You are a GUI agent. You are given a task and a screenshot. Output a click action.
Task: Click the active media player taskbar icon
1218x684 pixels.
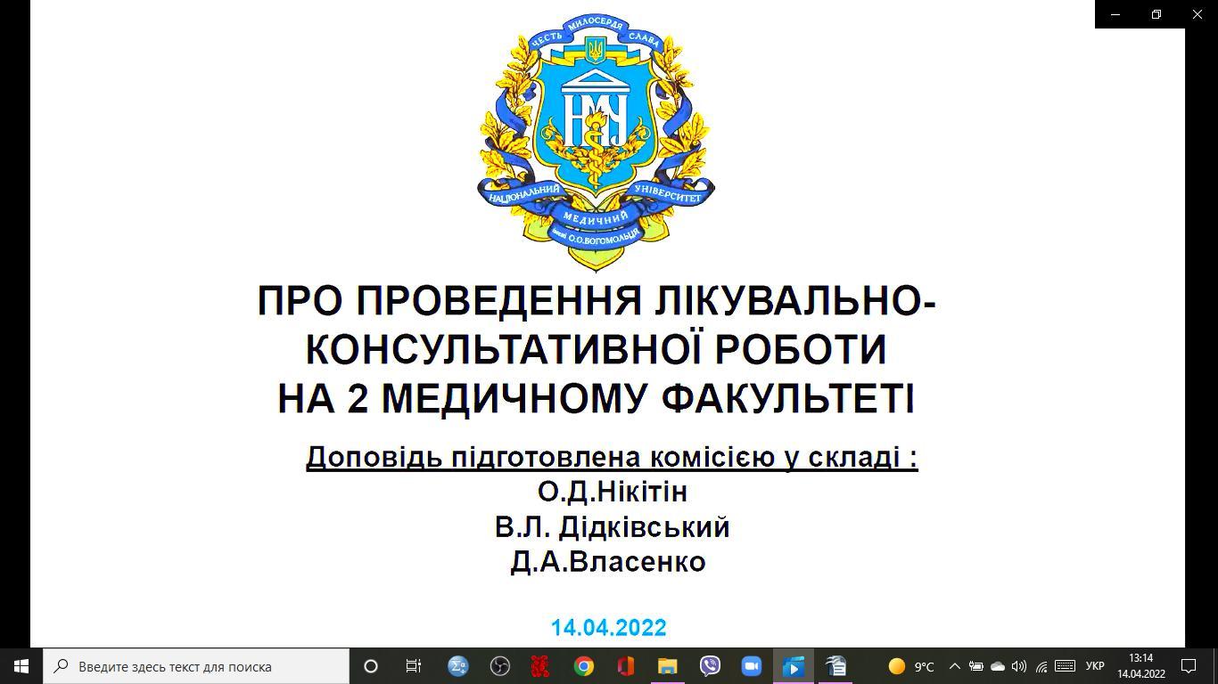coord(793,666)
